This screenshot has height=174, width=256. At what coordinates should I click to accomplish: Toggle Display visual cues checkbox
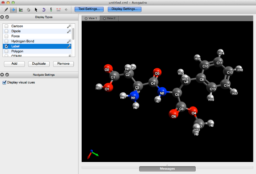[5, 82]
